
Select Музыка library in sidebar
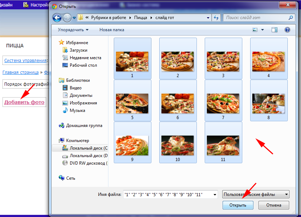(x=77, y=110)
